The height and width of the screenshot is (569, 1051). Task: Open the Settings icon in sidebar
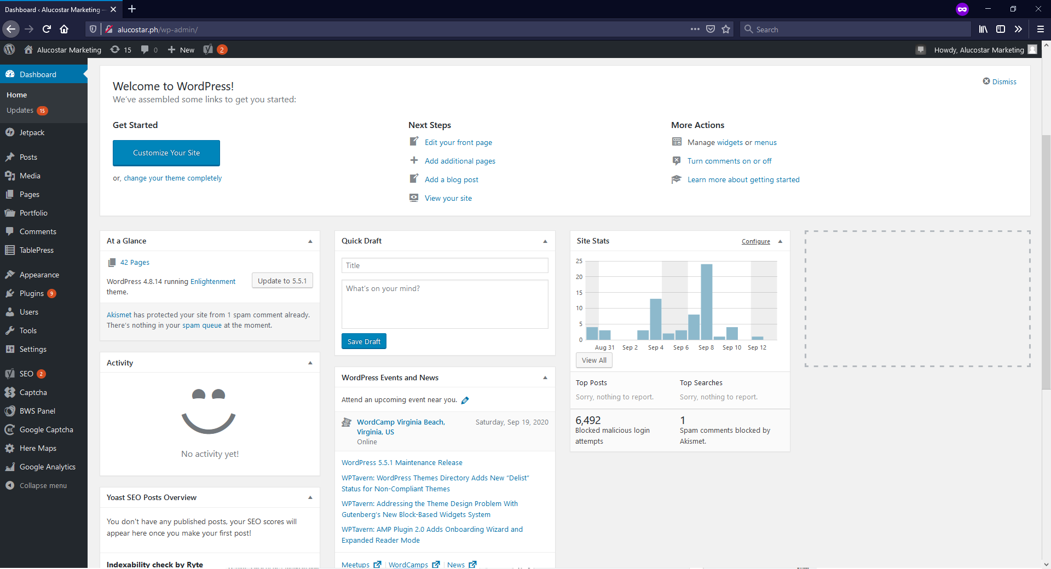[10, 349]
